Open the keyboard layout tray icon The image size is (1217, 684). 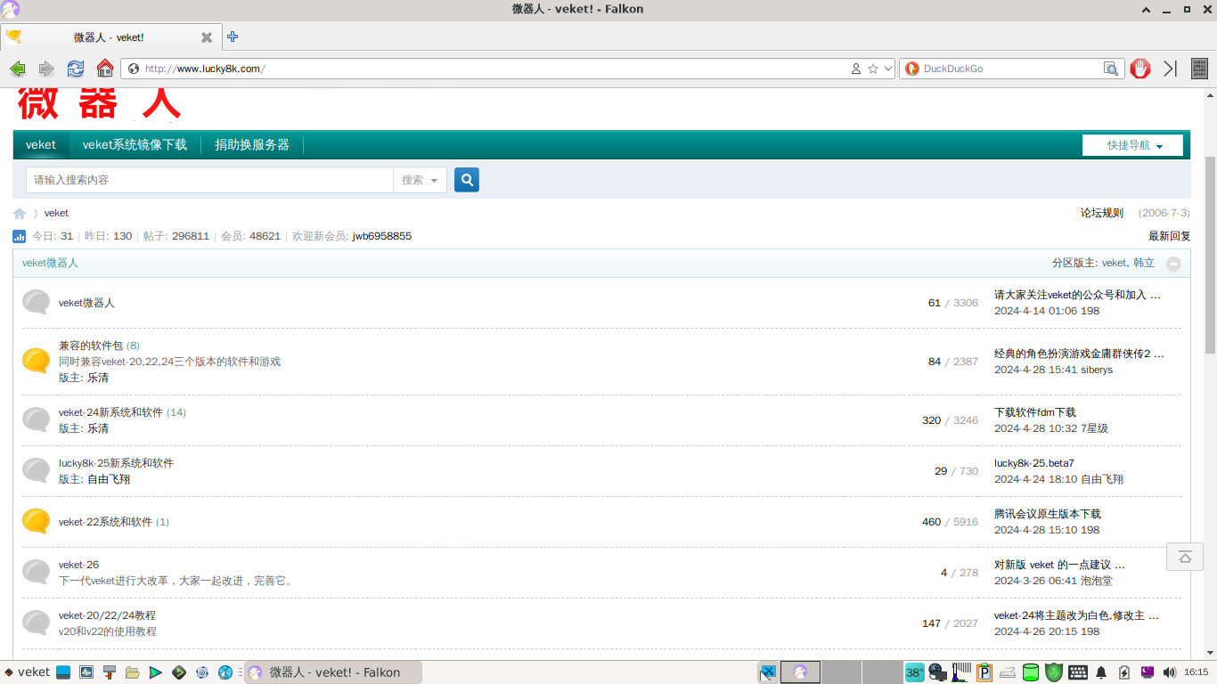click(x=1077, y=672)
